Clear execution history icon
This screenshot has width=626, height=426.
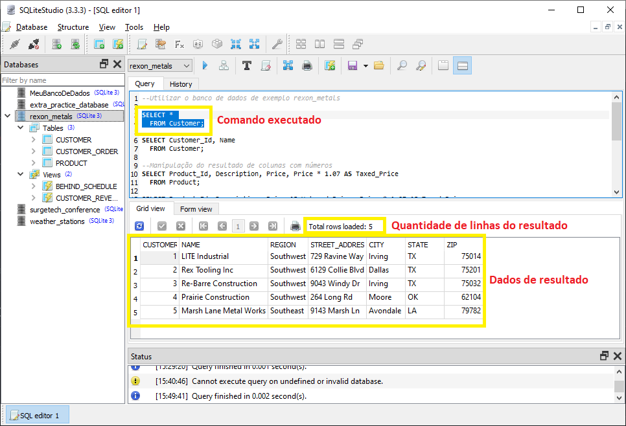click(x=266, y=65)
